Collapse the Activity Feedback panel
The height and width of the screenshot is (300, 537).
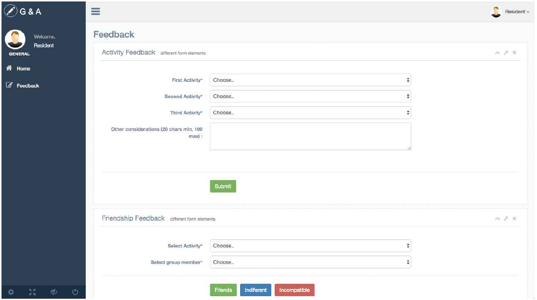coord(497,53)
